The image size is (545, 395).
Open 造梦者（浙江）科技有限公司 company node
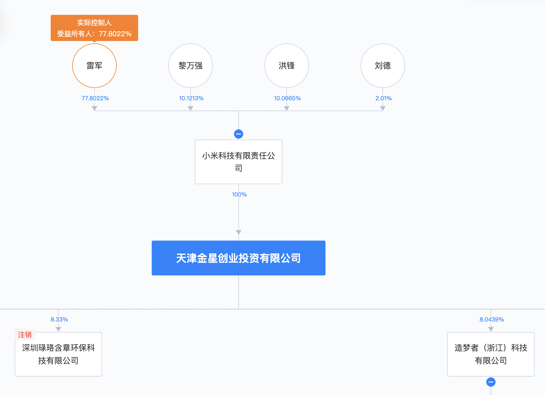click(x=491, y=354)
